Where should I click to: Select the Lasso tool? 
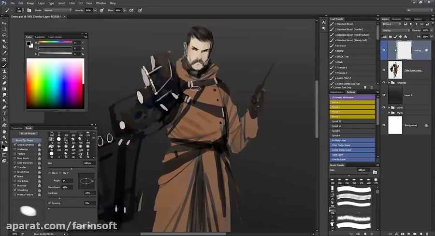pos(4,35)
